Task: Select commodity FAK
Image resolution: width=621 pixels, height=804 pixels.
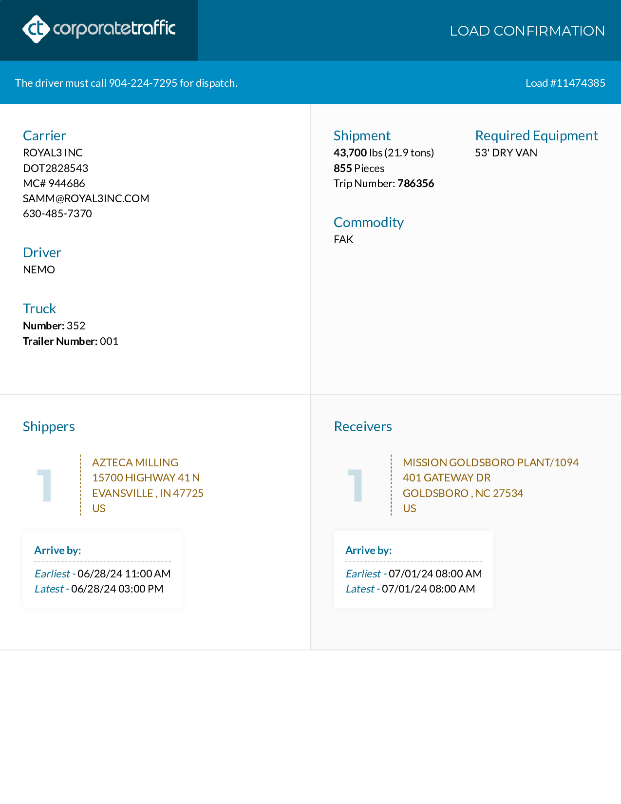Action: tap(343, 239)
